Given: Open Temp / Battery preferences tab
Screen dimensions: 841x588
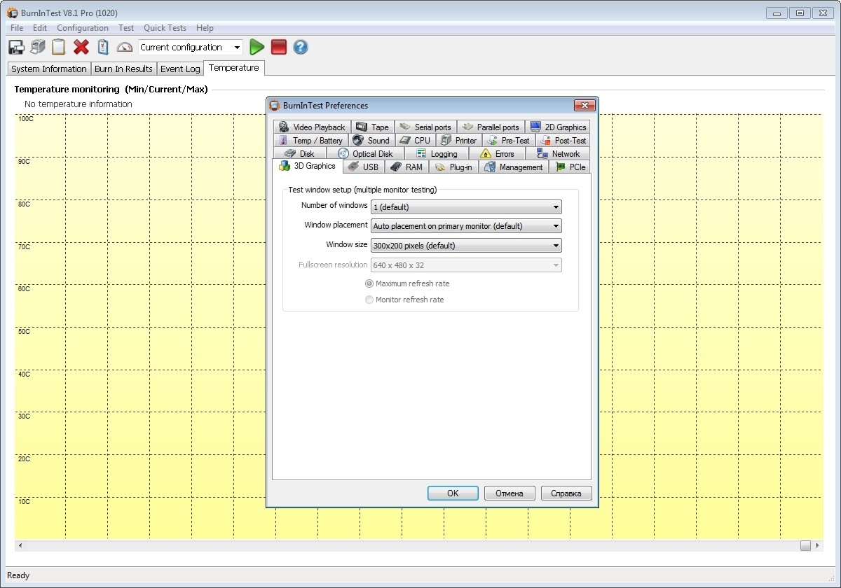Looking at the screenshot, I should 310,140.
